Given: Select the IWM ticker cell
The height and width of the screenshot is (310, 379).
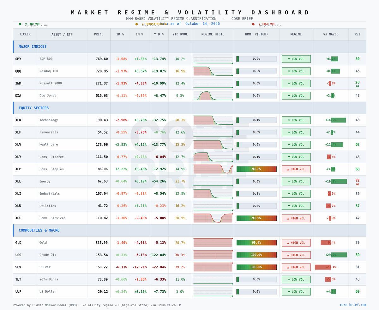Looking at the screenshot, I should (x=25, y=84).
